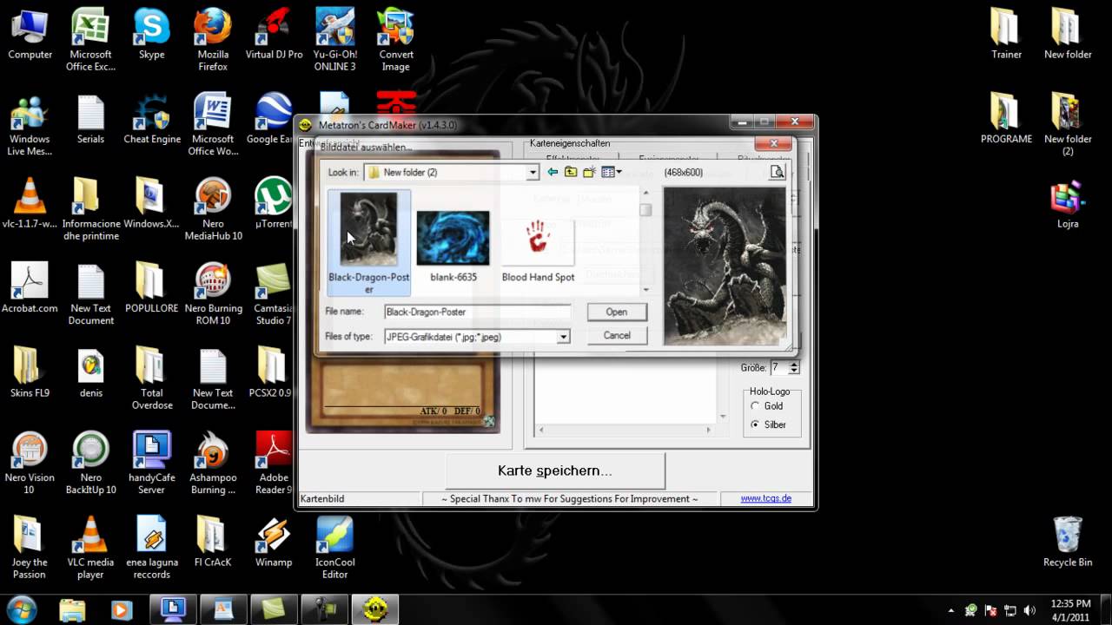This screenshot has width=1112, height=625.
Task: Open PCSX2 0.9 folder on desktop
Action: [x=270, y=373]
